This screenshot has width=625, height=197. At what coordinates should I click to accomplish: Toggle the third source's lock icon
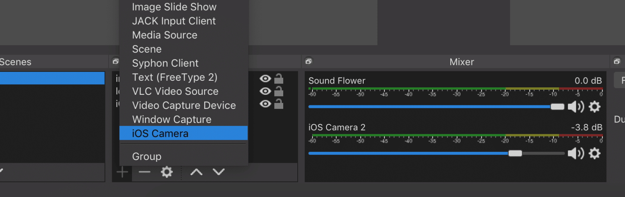tap(279, 104)
